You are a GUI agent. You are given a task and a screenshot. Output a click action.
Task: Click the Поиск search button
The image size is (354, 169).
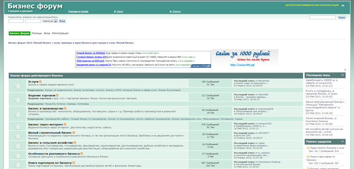pyautogui.click(x=342, y=17)
